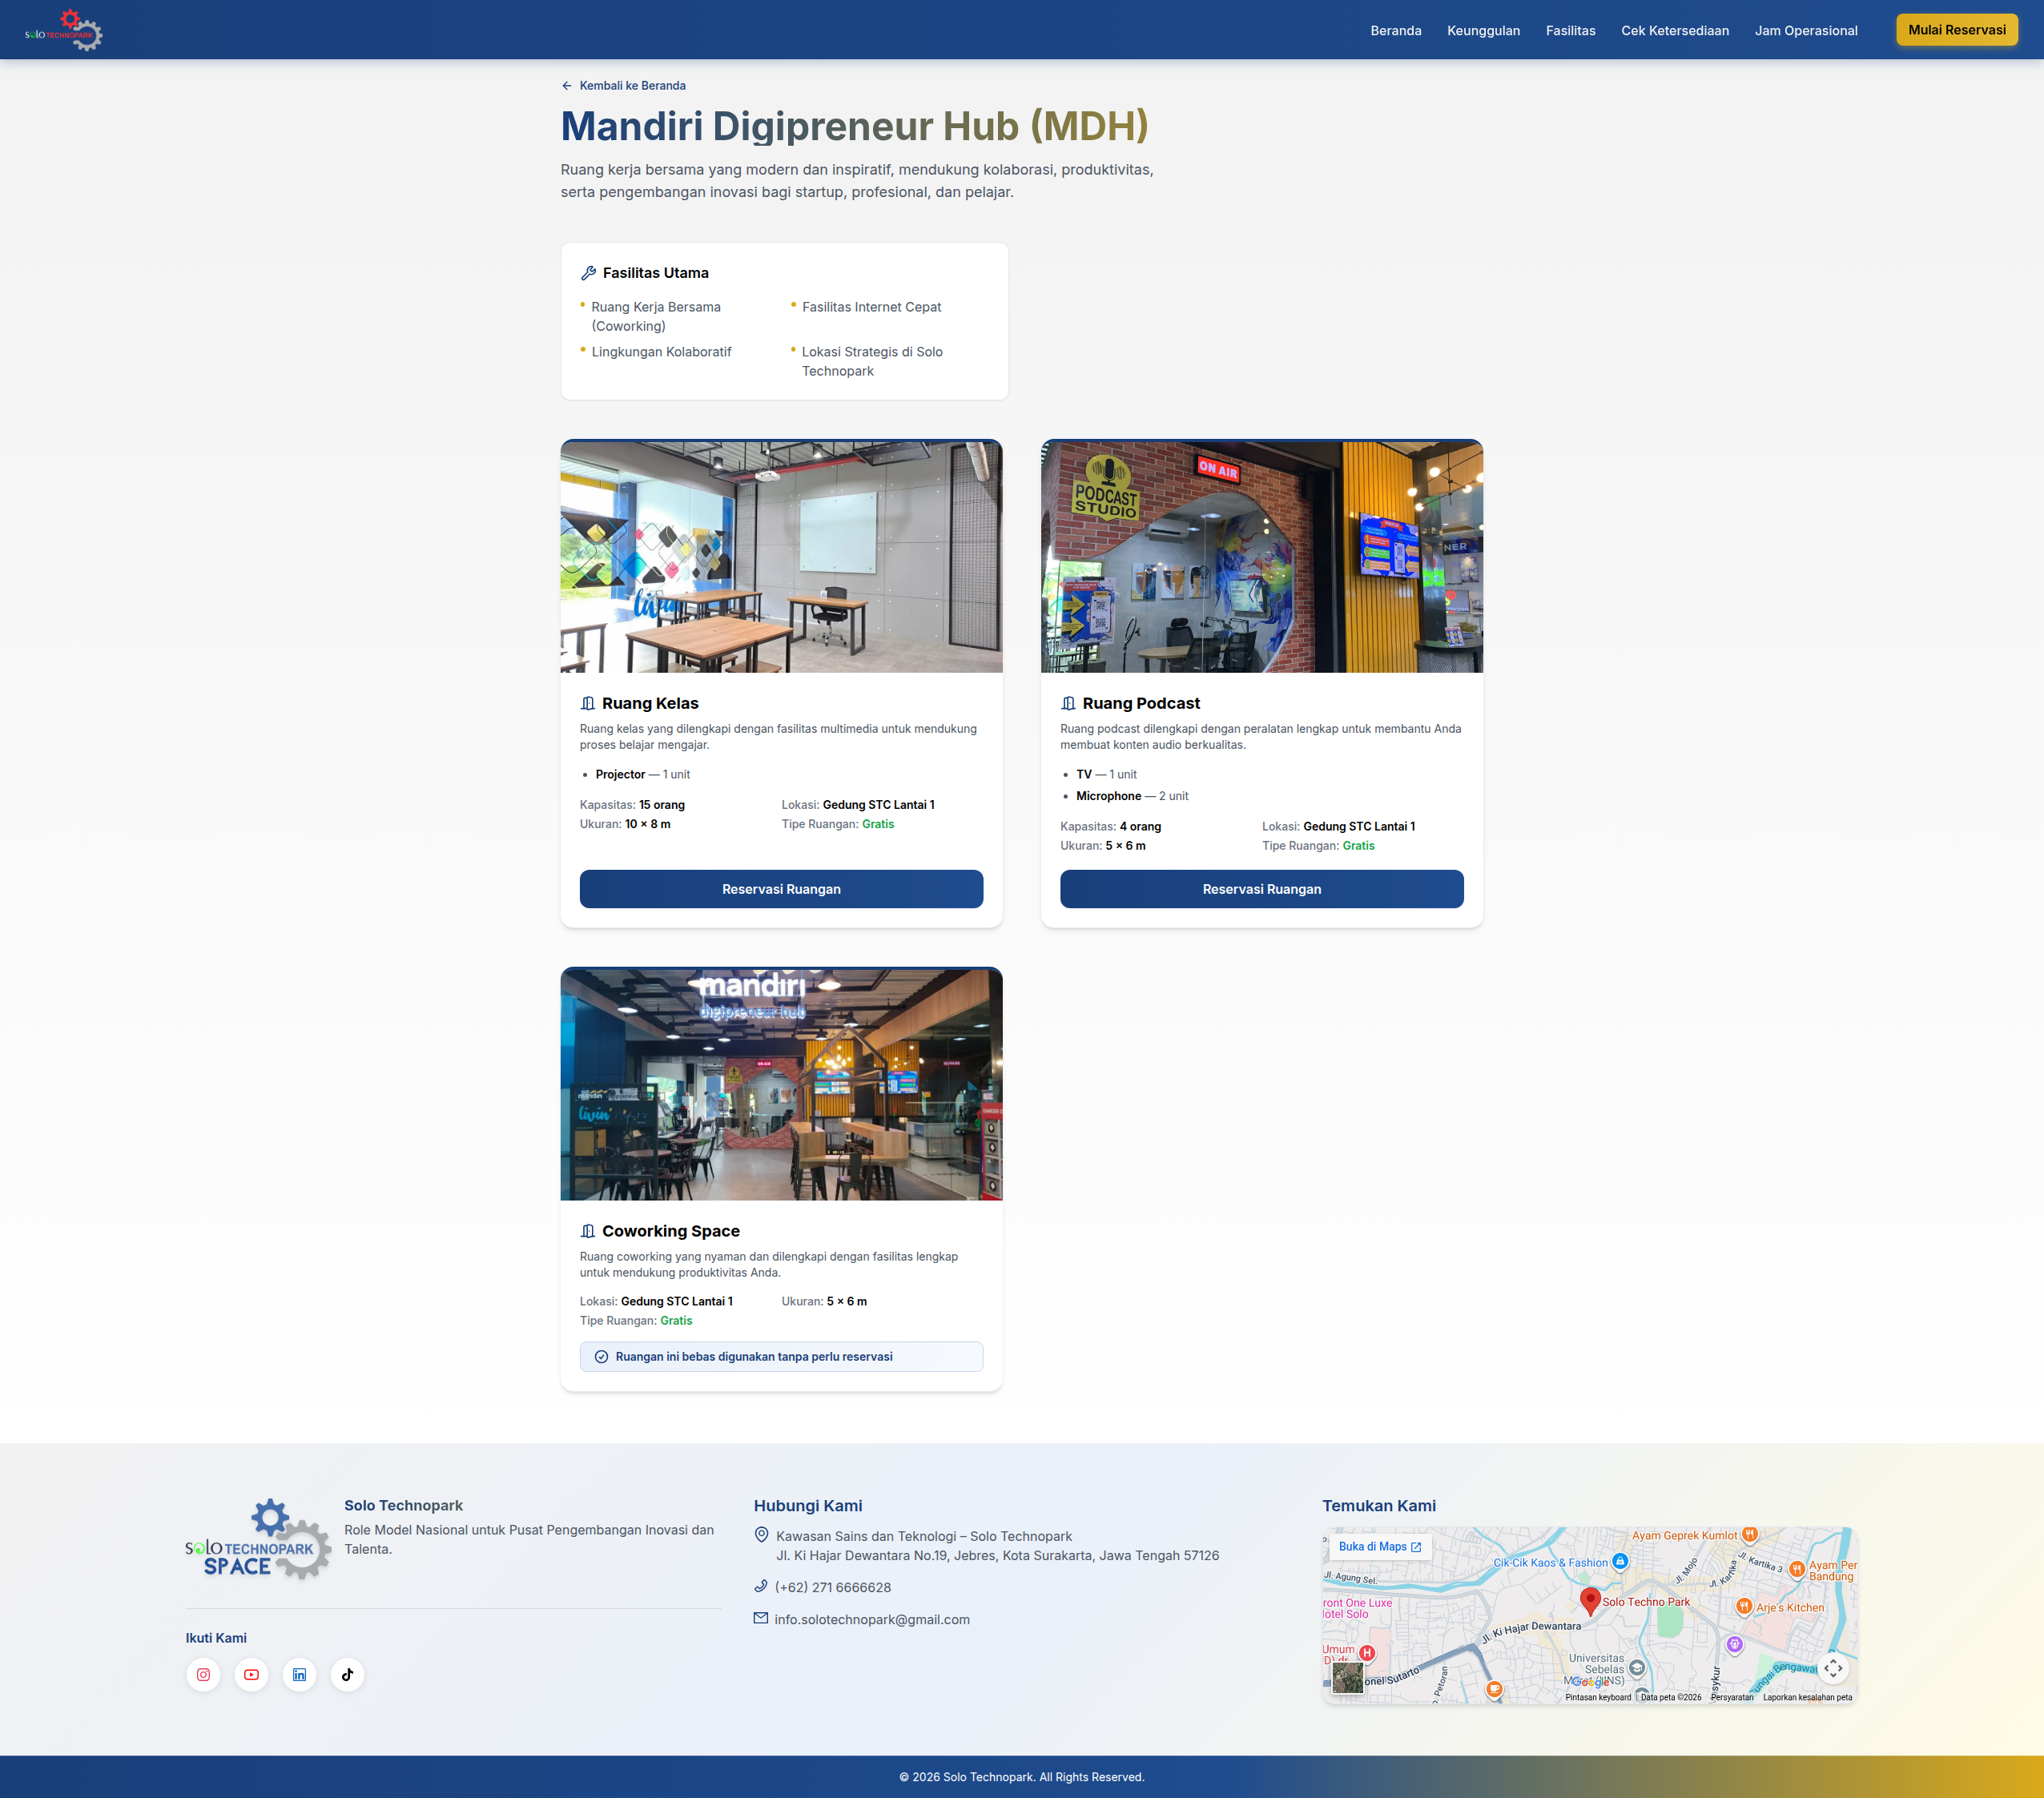Click 'Lingkungan Kolaboratif' list item
Image resolution: width=2044 pixels, height=1798 pixels.
point(661,352)
